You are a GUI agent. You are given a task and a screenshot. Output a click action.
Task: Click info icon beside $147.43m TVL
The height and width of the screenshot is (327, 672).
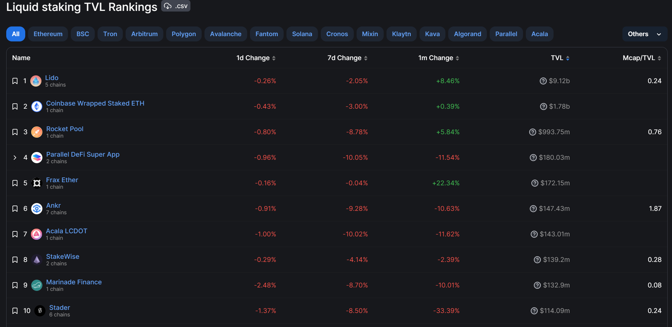(x=533, y=209)
